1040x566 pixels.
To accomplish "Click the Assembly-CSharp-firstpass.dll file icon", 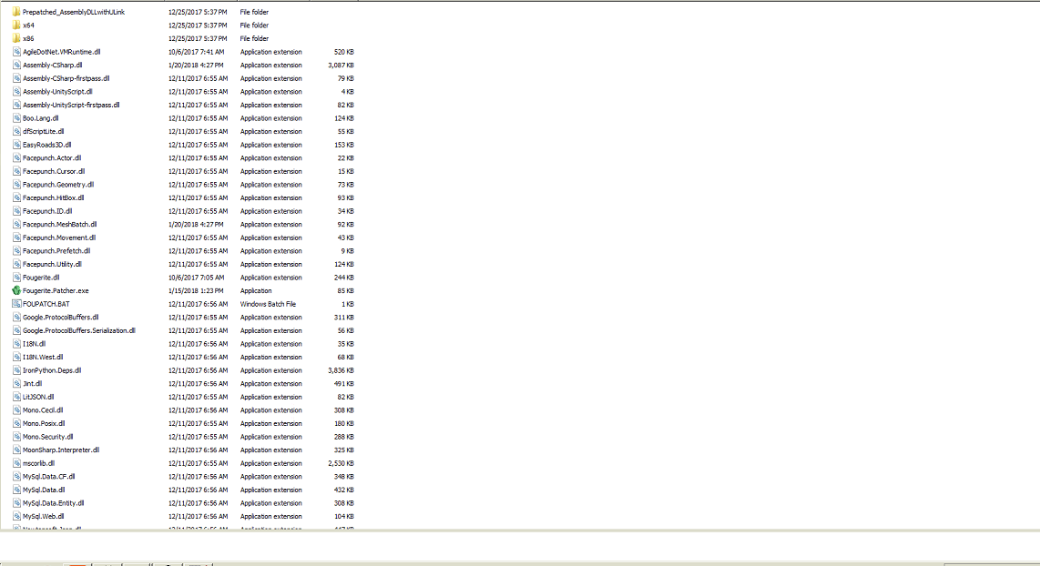I will (x=16, y=78).
